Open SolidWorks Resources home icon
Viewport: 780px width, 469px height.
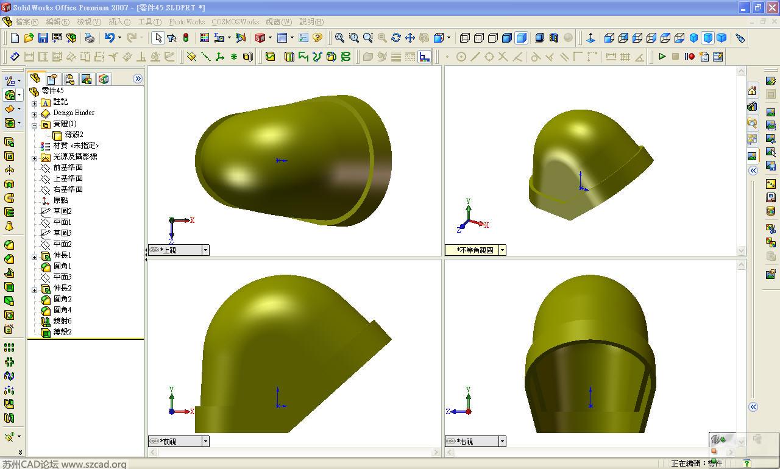(x=753, y=91)
